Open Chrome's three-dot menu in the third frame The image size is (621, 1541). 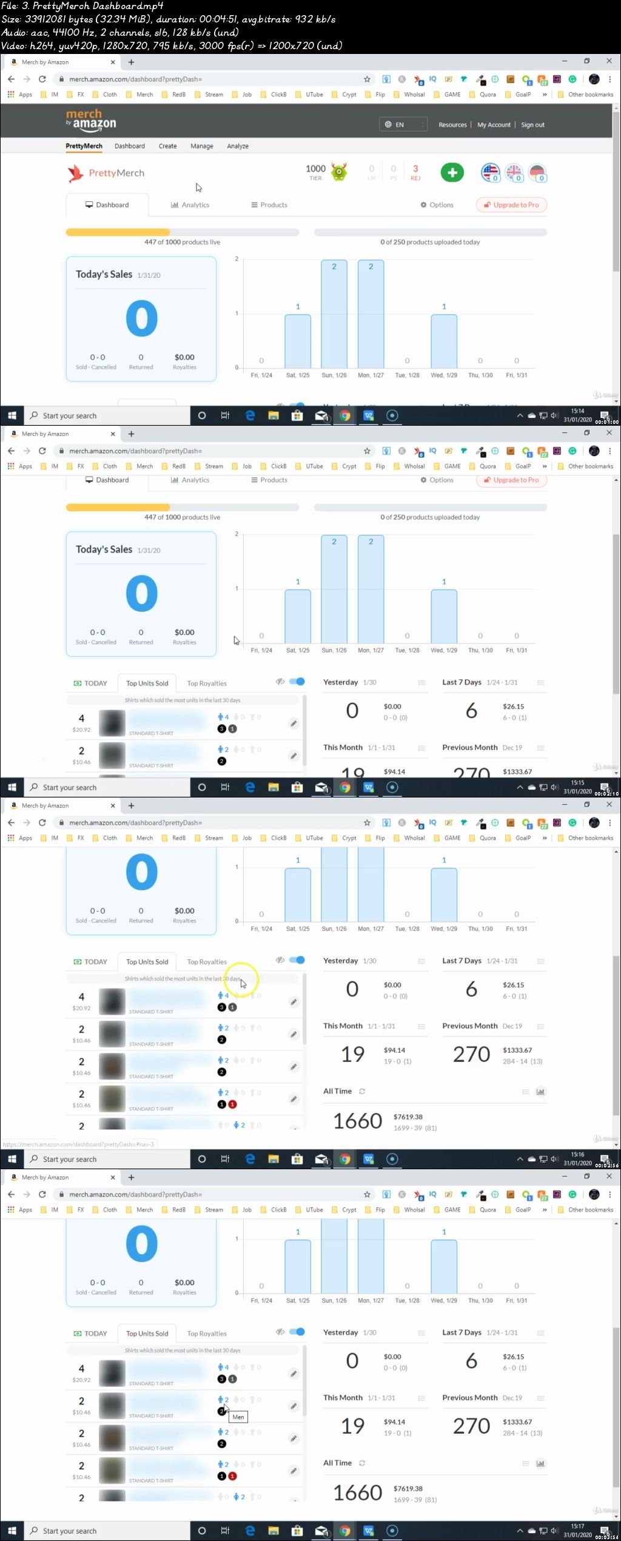pos(610,822)
